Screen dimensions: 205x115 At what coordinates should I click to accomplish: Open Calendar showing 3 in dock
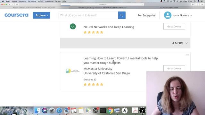point(74,111)
